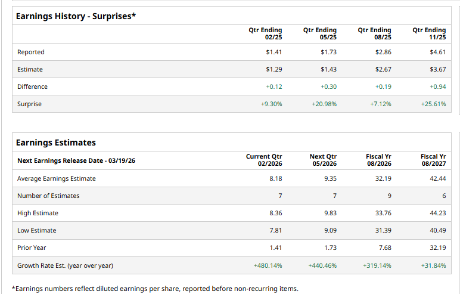The image size is (460, 294).
Task: Click the Number of Estimates row label
Action: click(x=48, y=196)
